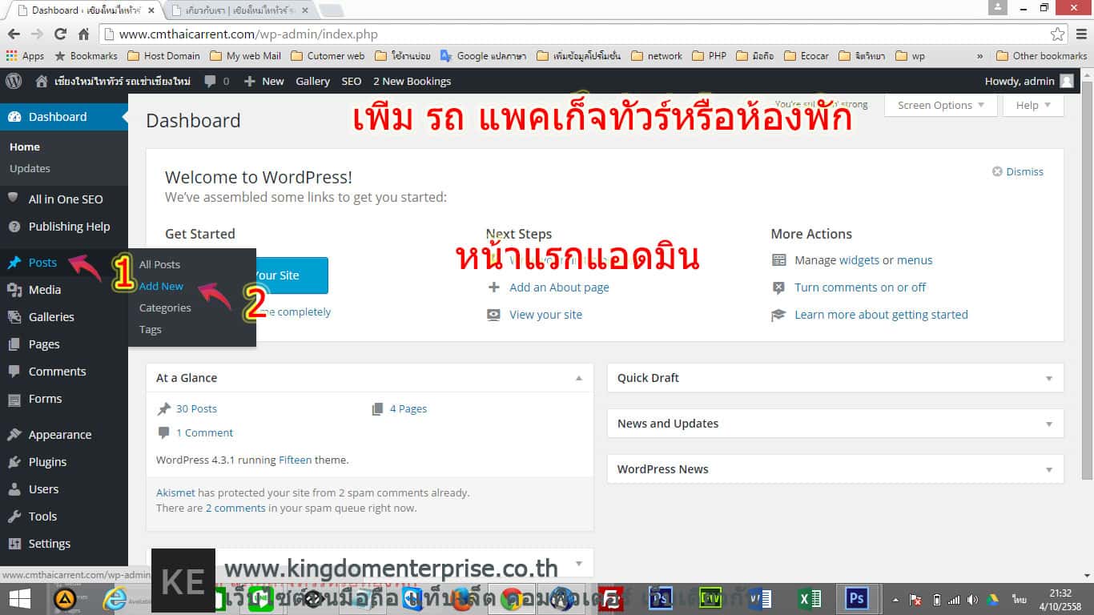Screen dimensions: 1094x615
Task: Open Plugins from the admin sidebar
Action: [x=47, y=462]
